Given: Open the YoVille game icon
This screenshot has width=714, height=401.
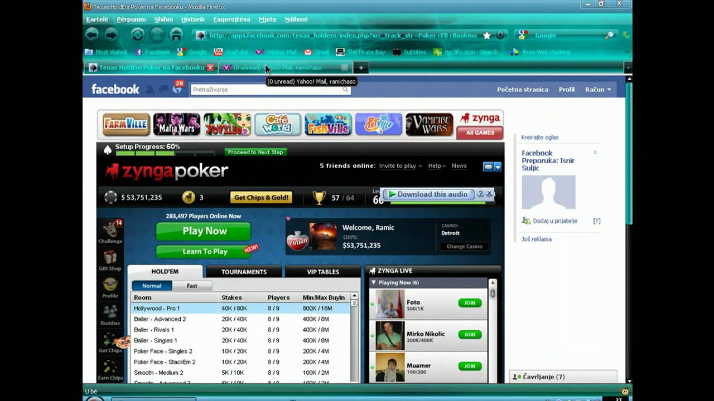Looking at the screenshot, I should click(x=227, y=125).
